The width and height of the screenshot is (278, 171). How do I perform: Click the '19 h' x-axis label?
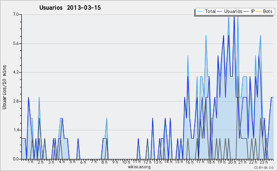(221, 162)
